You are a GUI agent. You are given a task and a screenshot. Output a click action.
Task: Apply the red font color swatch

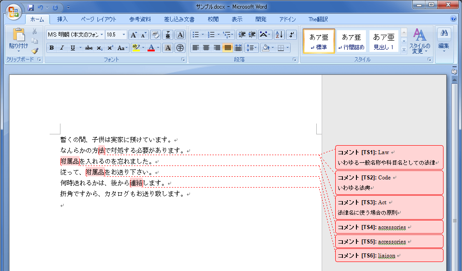[151, 48]
